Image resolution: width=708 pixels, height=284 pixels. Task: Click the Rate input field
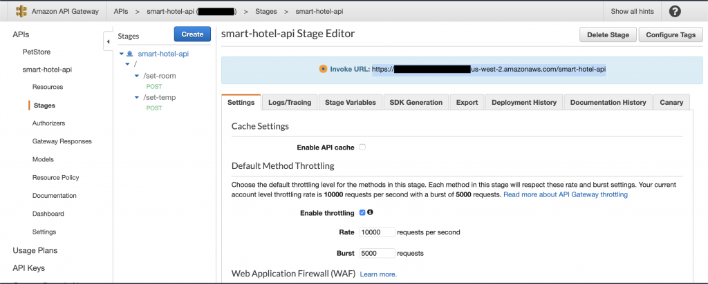click(x=378, y=232)
